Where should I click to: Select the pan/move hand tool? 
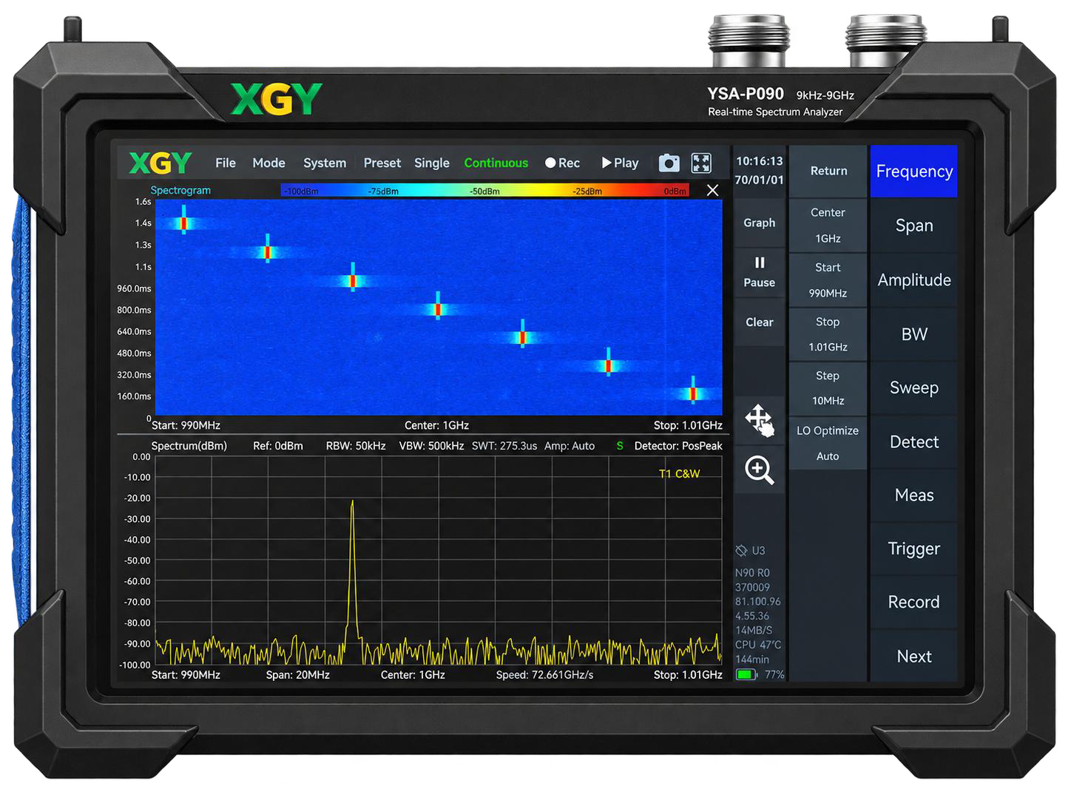pyautogui.click(x=760, y=420)
